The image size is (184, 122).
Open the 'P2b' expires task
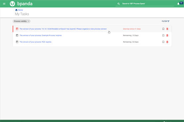[x=35, y=42]
